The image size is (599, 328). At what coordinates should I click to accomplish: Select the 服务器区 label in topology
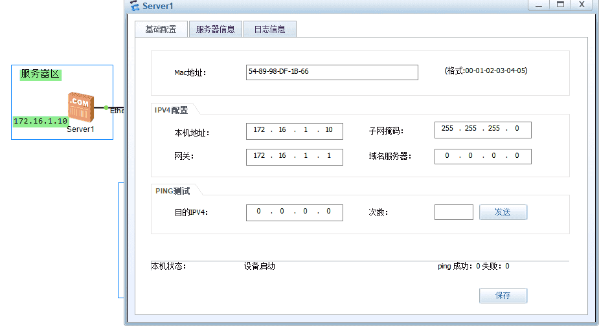point(41,74)
